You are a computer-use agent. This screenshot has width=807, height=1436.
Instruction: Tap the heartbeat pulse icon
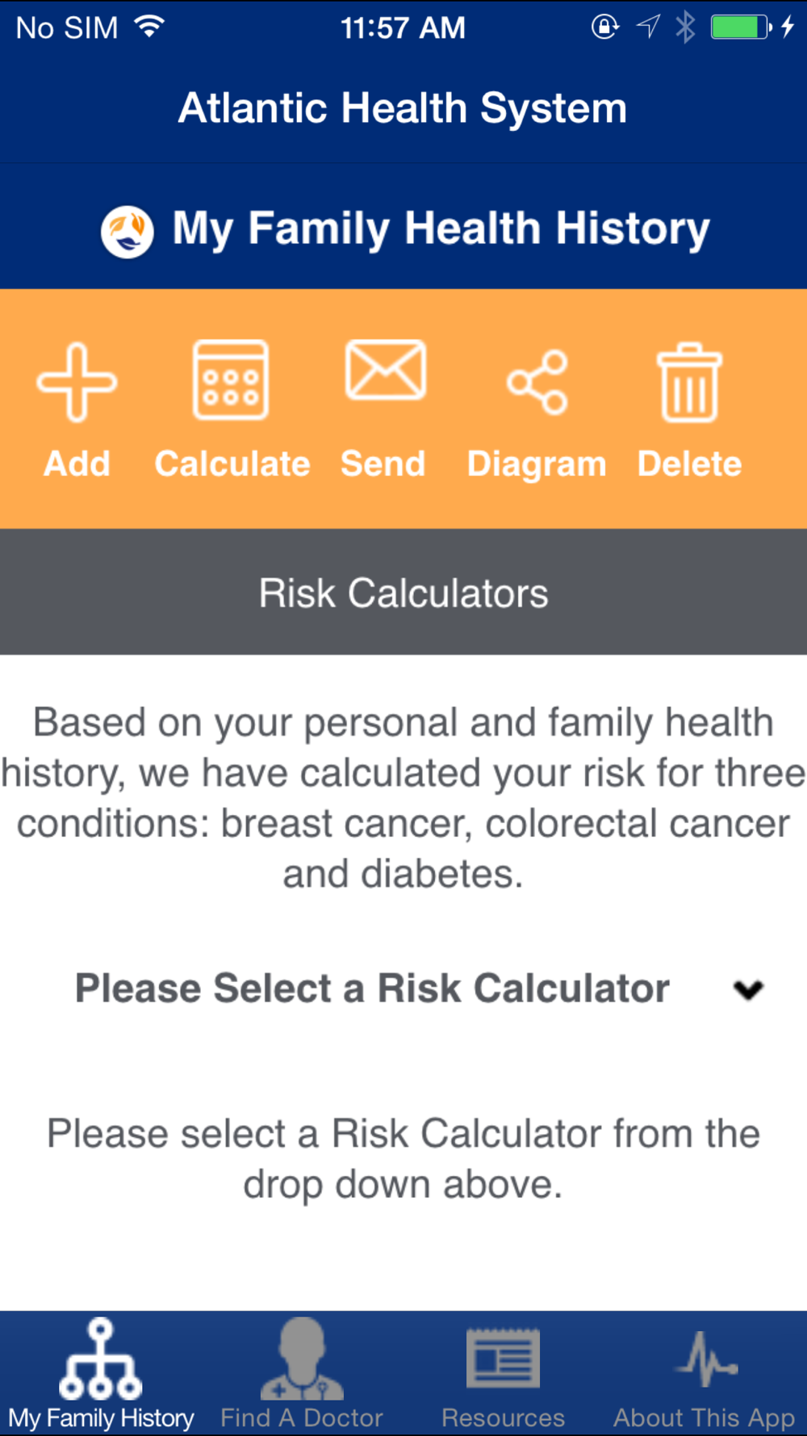click(x=707, y=1358)
